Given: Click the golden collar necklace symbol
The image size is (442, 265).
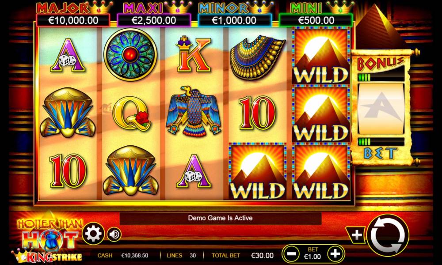Looking at the screenshot, I should [x=257, y=57].
